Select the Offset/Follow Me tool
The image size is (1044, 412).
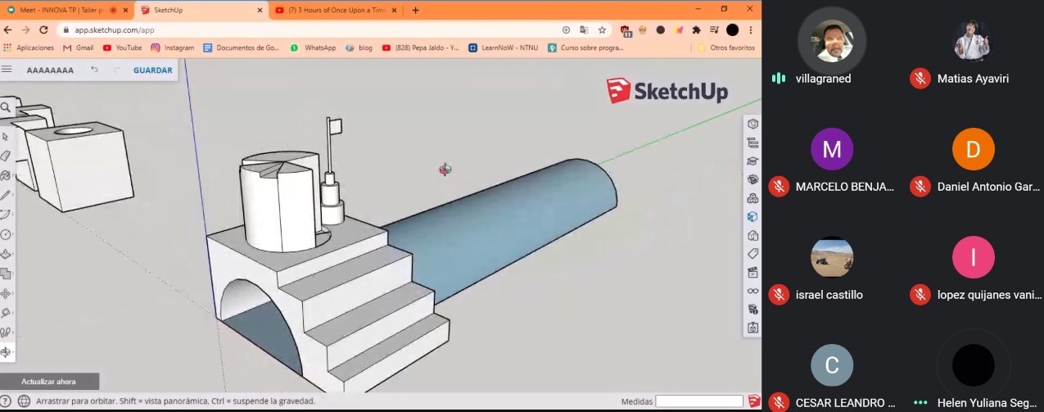pos(6,274)
